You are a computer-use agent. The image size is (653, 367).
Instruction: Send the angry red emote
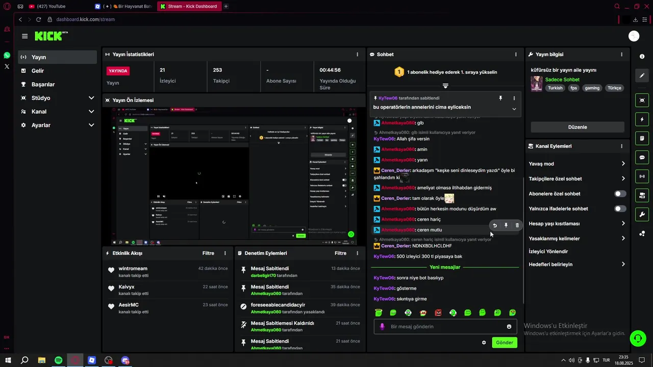(438, 312)
